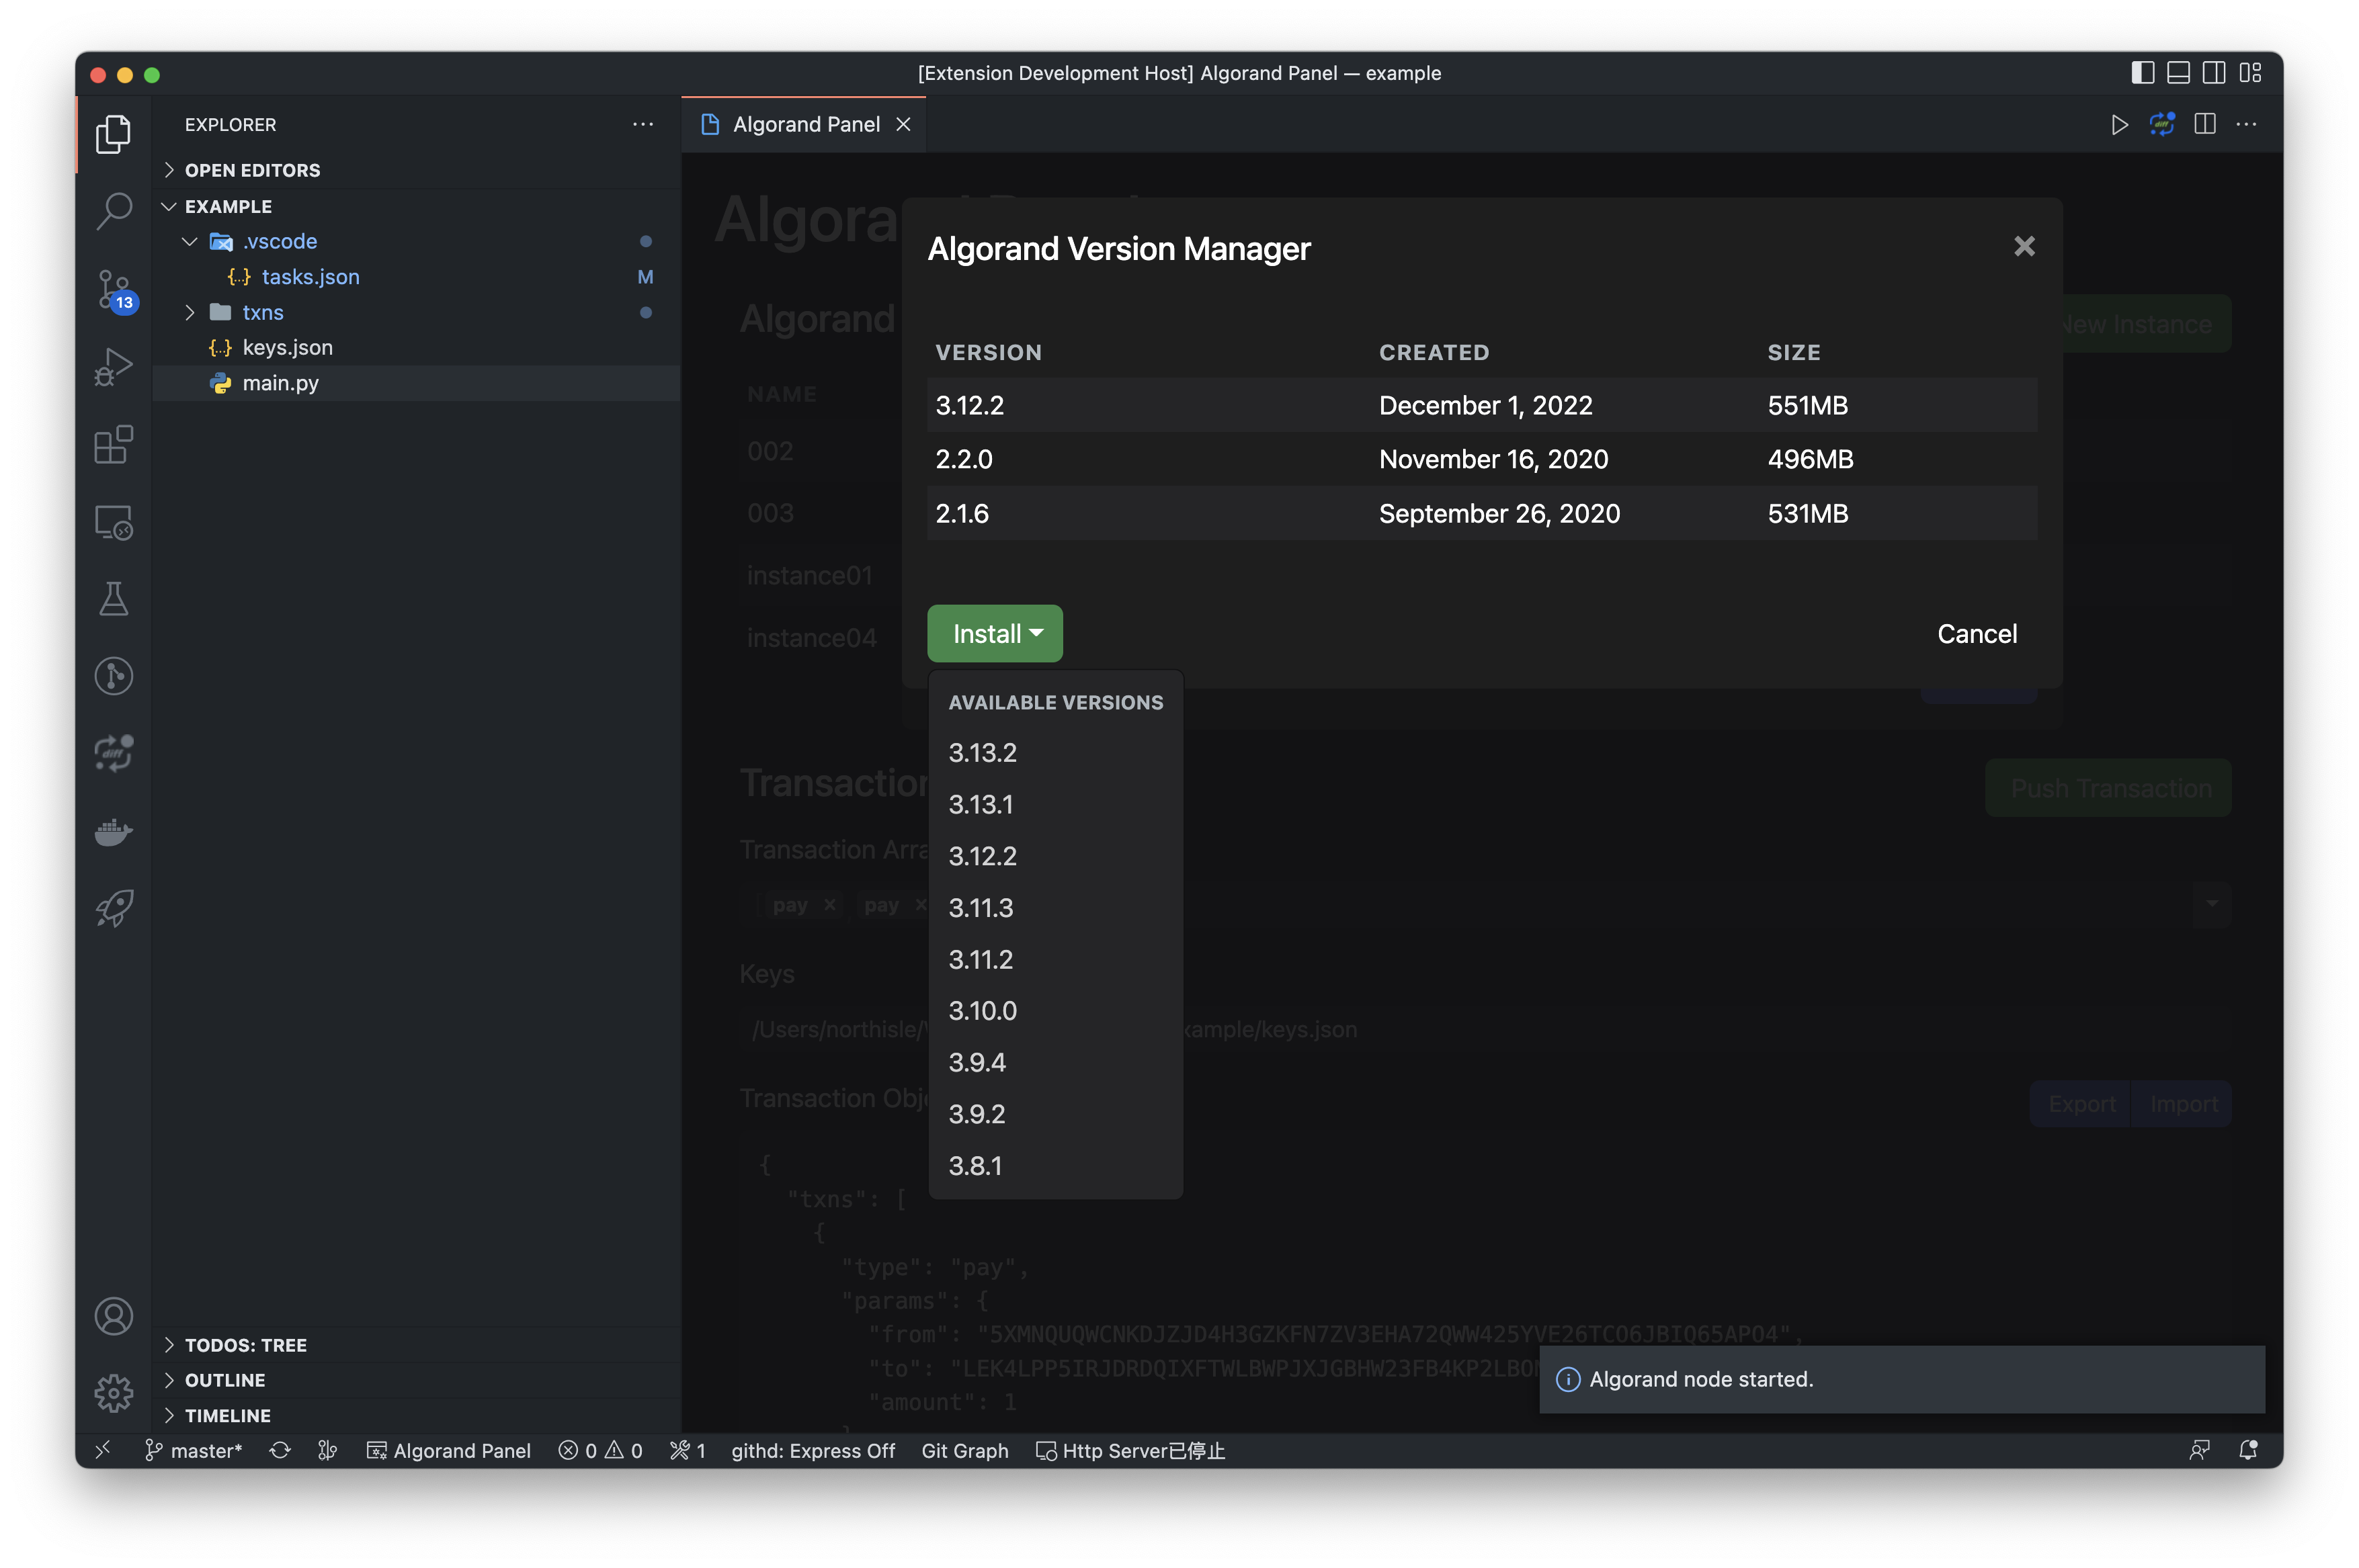The image size is (2359, 1568).
Task: Select version 3.13.2 from available versions
Action: click(983, 753)
